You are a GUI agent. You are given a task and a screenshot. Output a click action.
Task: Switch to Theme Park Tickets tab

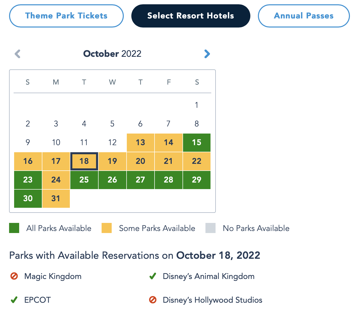[x=66, y=16]
